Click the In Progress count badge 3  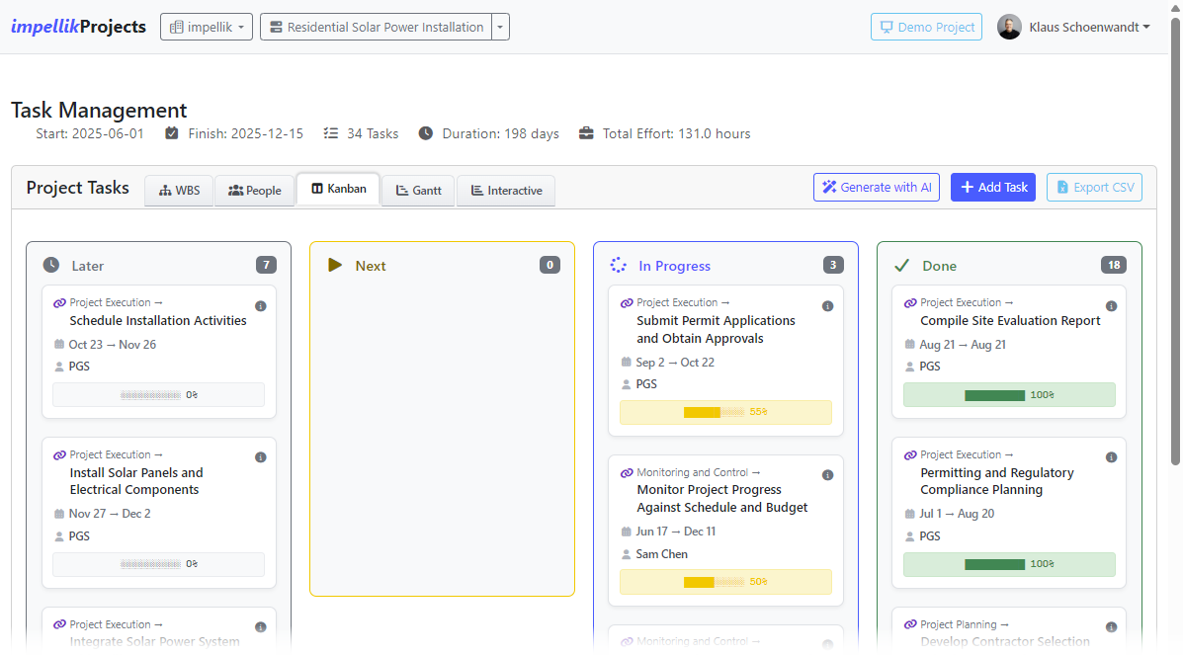[x=833, y=265]
